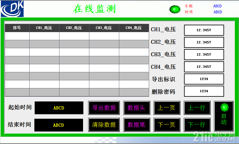239x144 pixels.
Task: Click the 导出数据 button
Action: (x=104, y=108)
